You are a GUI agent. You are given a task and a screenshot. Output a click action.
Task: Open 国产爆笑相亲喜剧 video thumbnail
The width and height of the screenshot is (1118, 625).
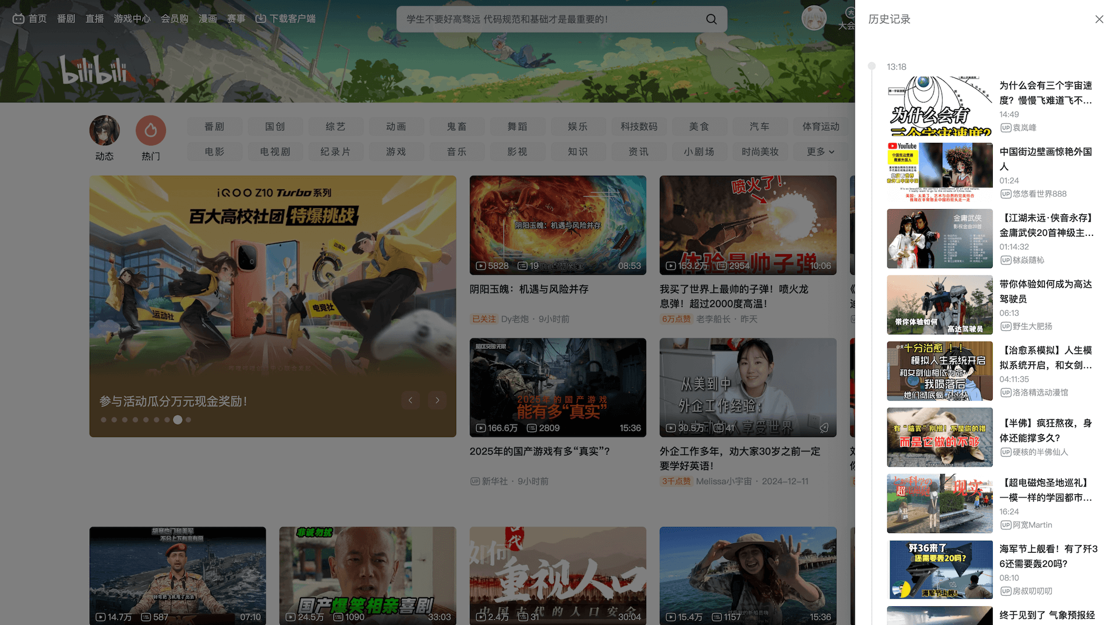click(x=367, y=575)
